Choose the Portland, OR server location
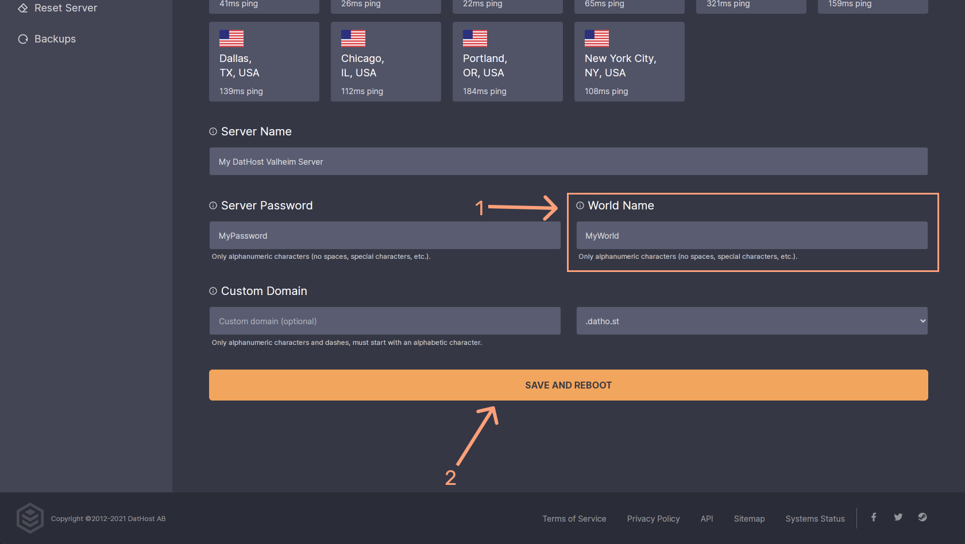965x544 pixels. (x=508, y=62)
